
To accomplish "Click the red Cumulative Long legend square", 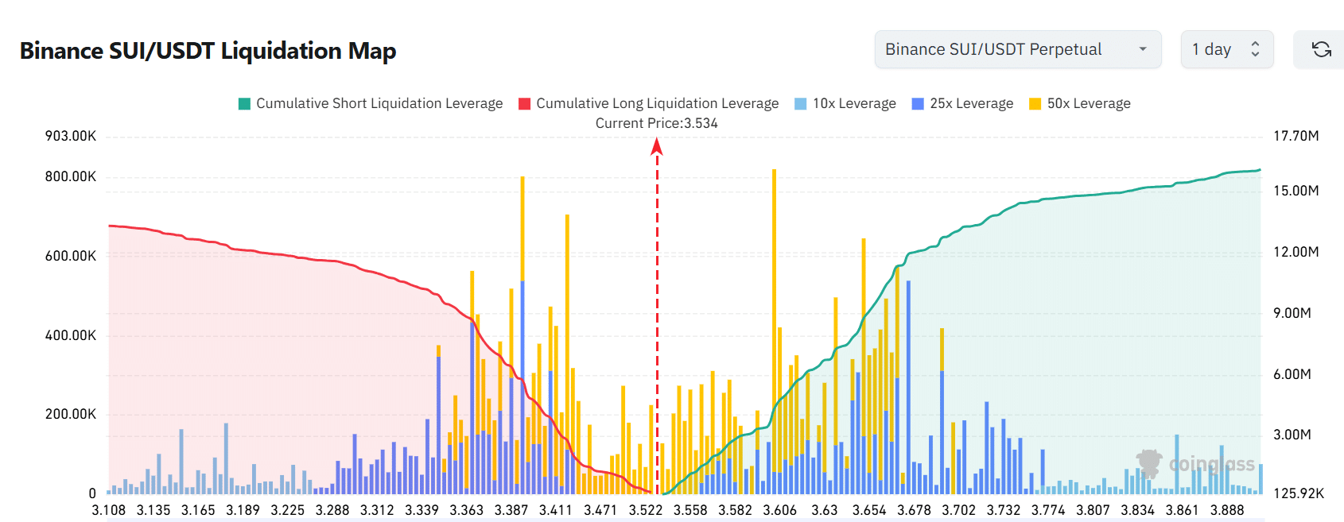I will click(525, 104).
